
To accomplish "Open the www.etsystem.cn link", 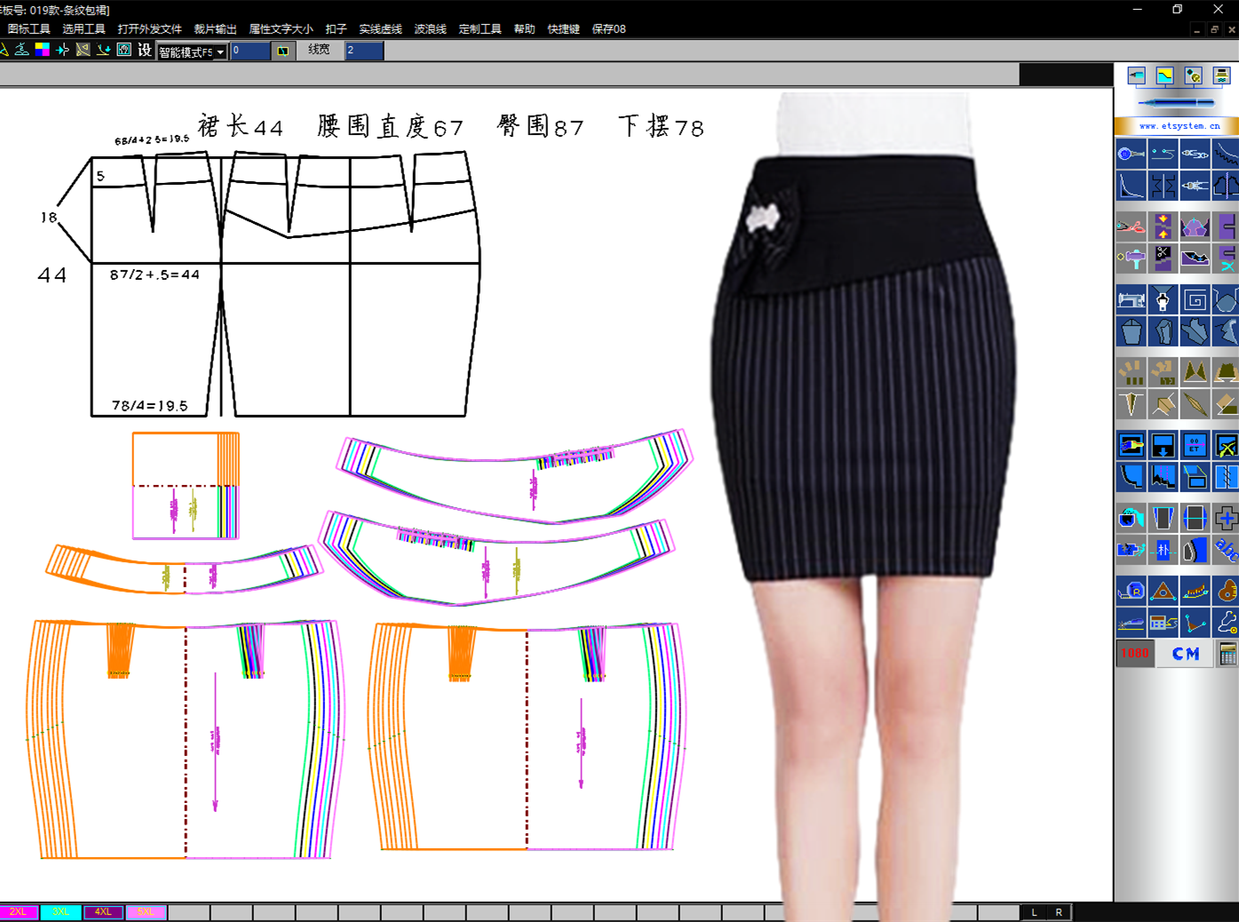I will 1179,126.
